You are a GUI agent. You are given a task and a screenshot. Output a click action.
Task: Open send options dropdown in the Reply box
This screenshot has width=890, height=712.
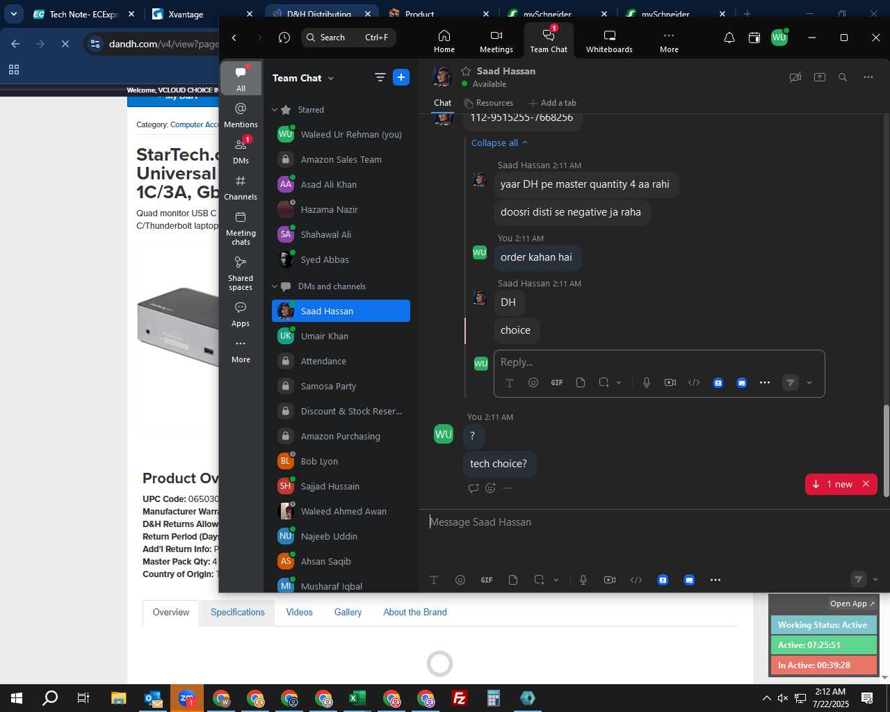coord(809,382)
